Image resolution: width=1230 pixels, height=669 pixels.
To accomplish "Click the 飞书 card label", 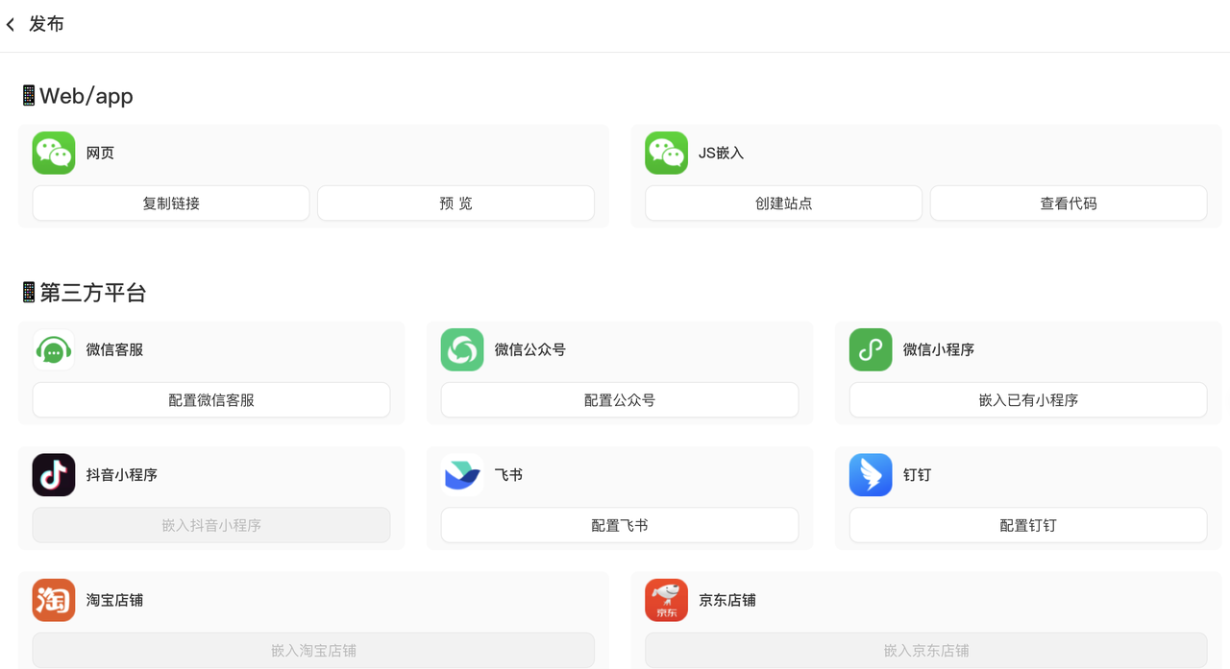I will tap(508, 475).
